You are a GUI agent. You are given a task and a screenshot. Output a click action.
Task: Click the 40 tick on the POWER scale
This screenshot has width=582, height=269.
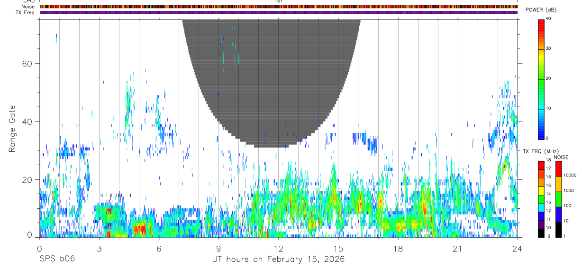pos(548,19)
